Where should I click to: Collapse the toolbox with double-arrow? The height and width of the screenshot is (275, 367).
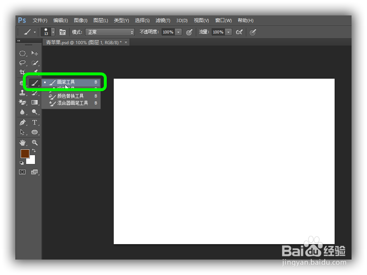(x=18, y=41)
